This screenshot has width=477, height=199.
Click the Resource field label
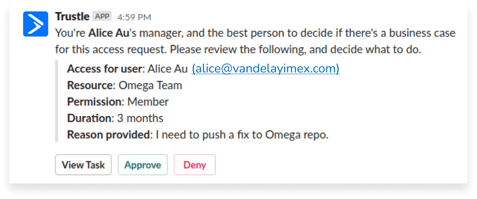pyautogui.click(x=90, y=85)
